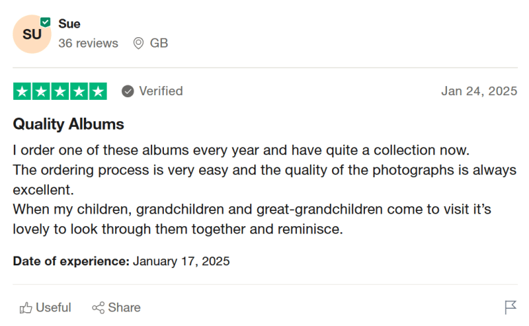
Task: Click the gray Verified checkmark icon
Action: 127,91
